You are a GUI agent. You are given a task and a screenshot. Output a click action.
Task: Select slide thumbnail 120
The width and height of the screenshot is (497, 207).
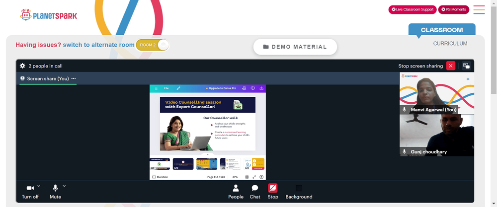click(183, 164)
